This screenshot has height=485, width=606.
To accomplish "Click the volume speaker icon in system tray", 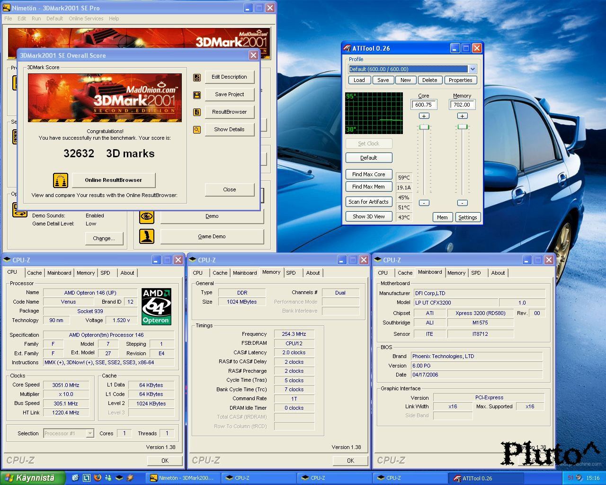I will click(579, 478).
